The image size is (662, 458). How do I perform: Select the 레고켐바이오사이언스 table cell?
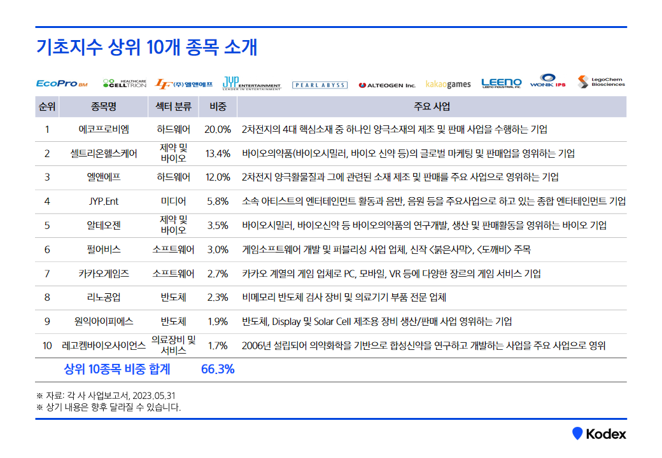coord(103,345)
